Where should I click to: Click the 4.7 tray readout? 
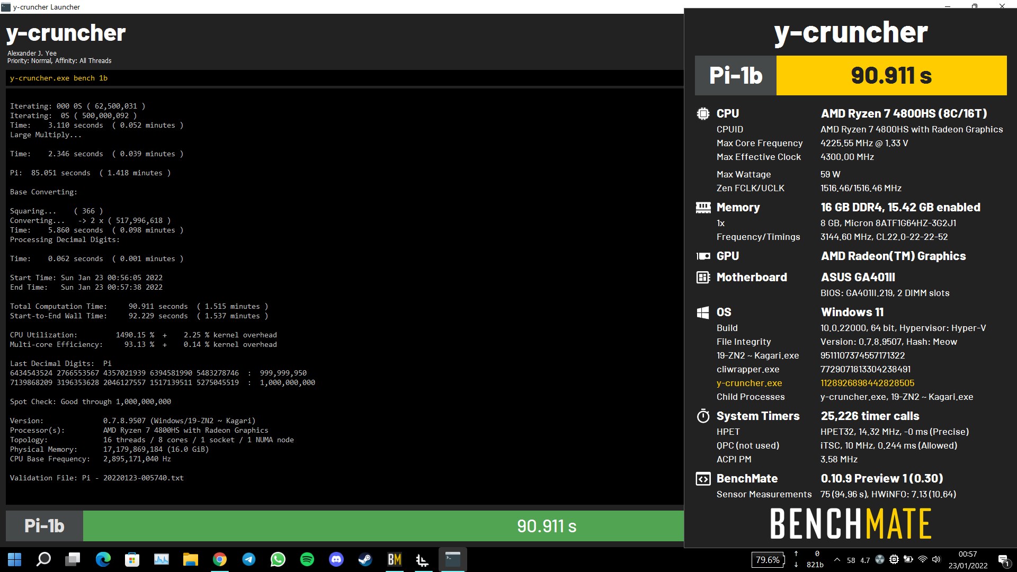coord(865,560)
